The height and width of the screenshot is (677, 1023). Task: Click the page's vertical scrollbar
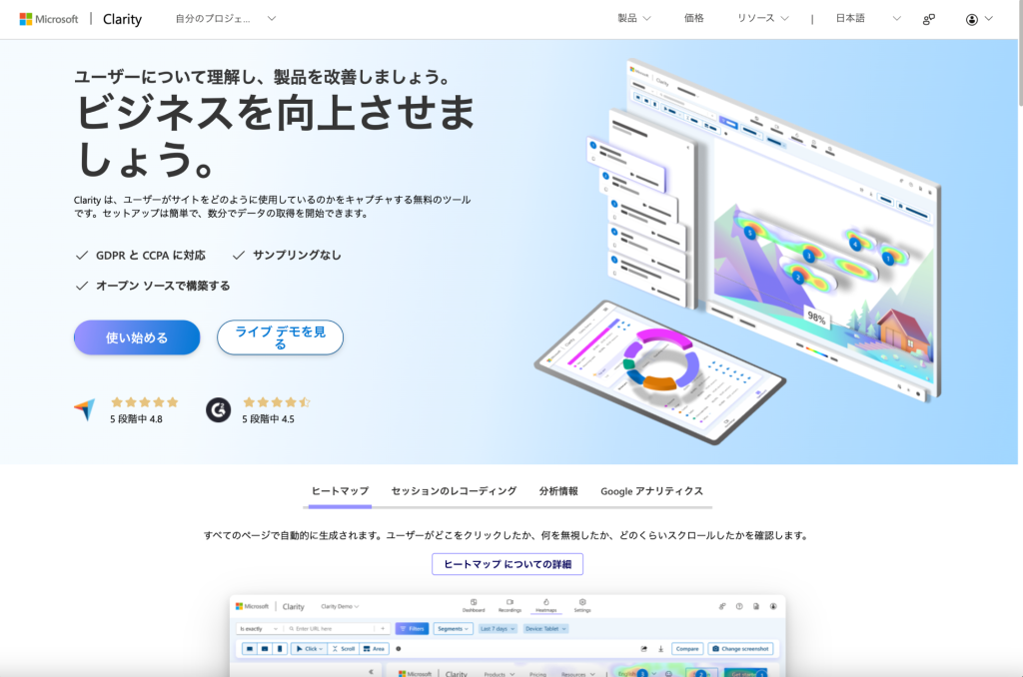pyautogui.click(x=1020, y=52)
